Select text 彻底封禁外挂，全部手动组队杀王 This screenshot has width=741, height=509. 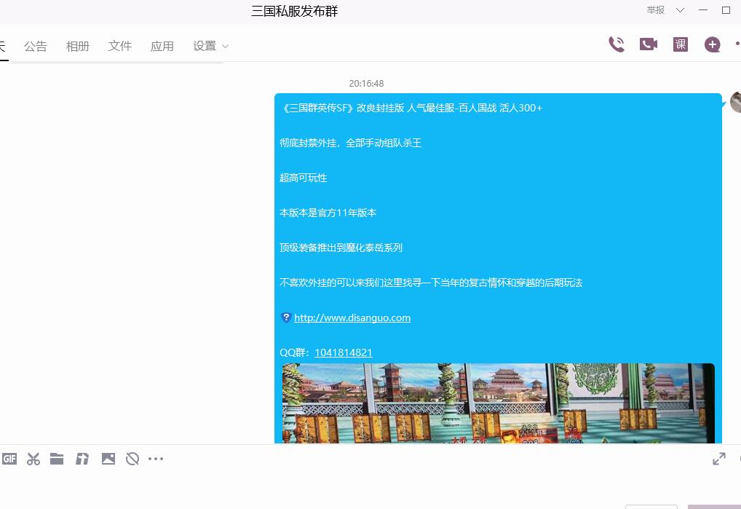[x=350, y=143]
